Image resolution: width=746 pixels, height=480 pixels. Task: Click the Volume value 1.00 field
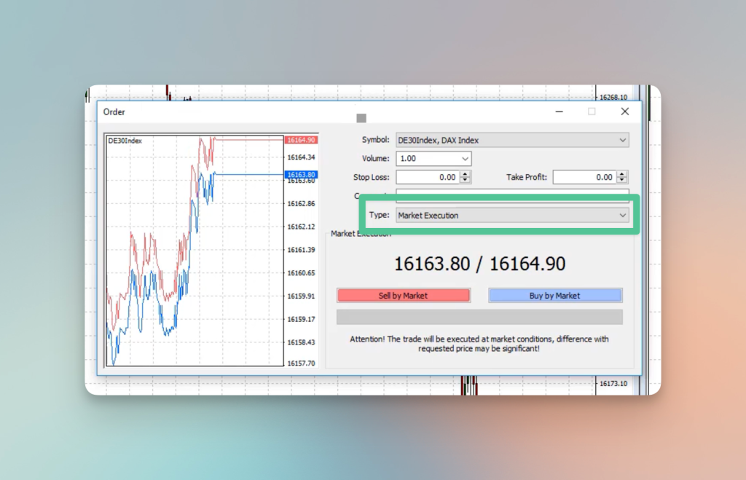point(428,159)
